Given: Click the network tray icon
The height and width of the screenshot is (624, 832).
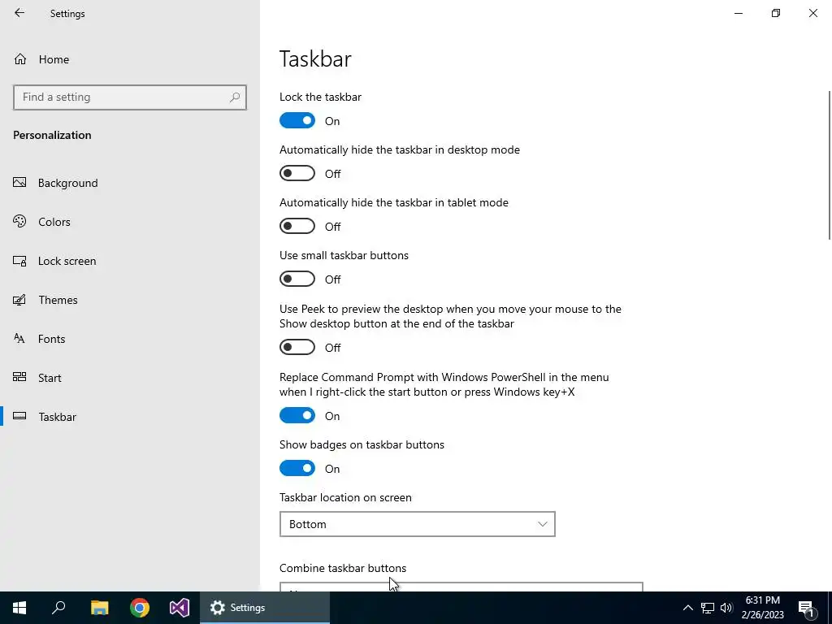Looking at the screenshot, I should click(708, 608).
